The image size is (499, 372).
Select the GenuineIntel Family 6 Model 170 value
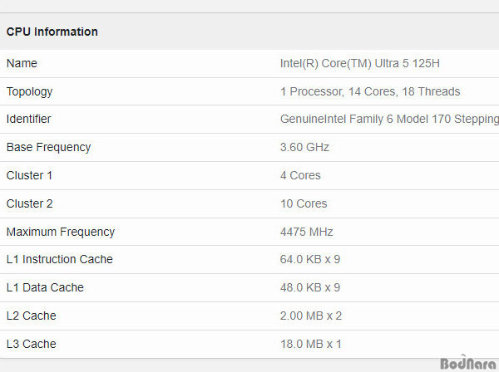(x=389, y=120)
